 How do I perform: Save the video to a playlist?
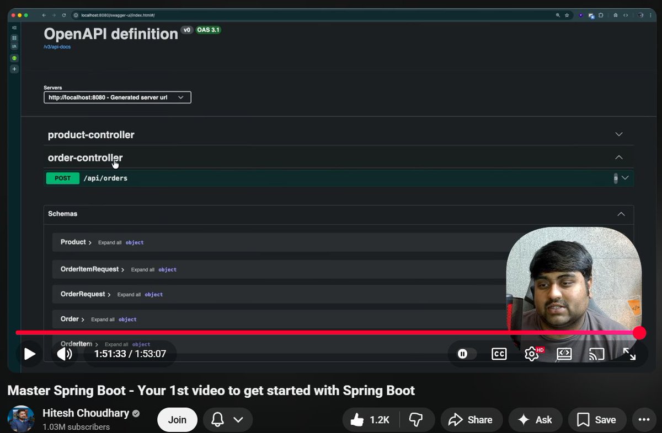[597, 420]
